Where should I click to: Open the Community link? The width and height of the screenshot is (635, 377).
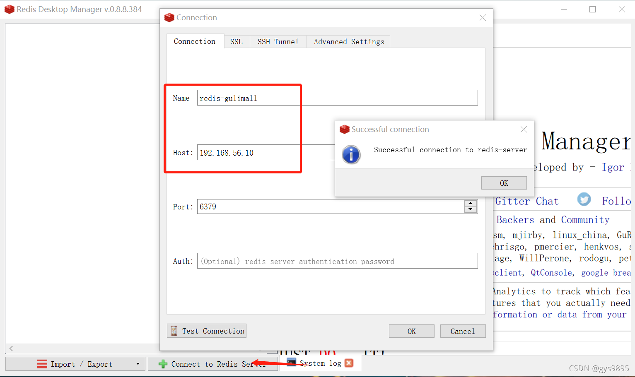tap(585, 220)
